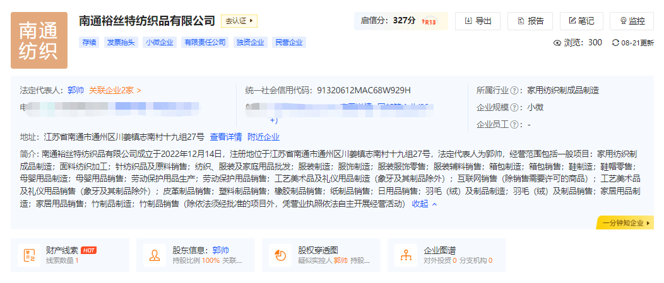Open the 股权穿透图 card title

(x=318, y=250)
